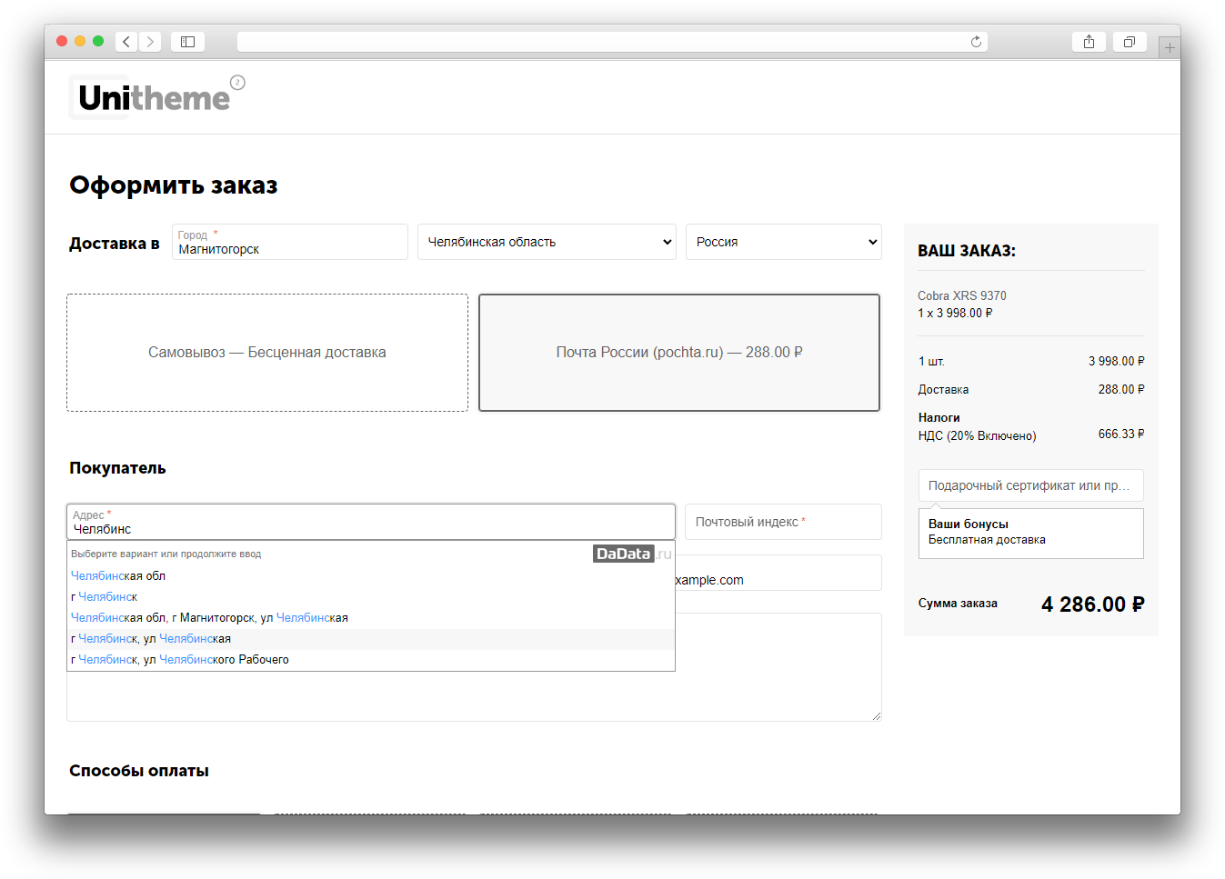Show all tabs overview icon

tap(1129, 42)
